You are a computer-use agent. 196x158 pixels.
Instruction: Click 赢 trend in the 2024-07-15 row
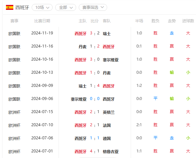(x=172, y=112)
